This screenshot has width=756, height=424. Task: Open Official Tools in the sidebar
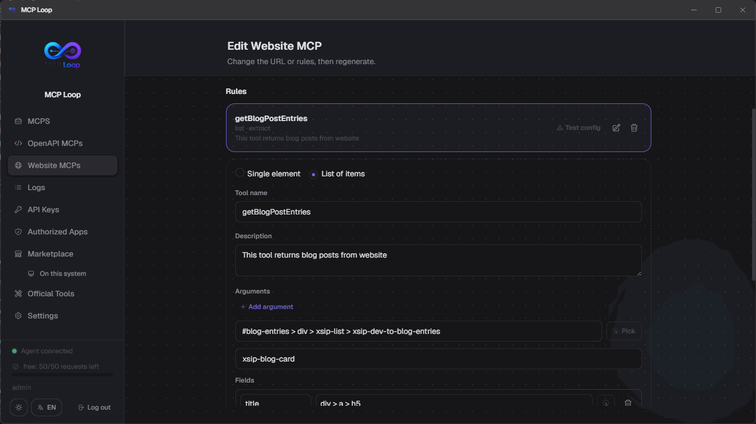click(x=63, y=294)
